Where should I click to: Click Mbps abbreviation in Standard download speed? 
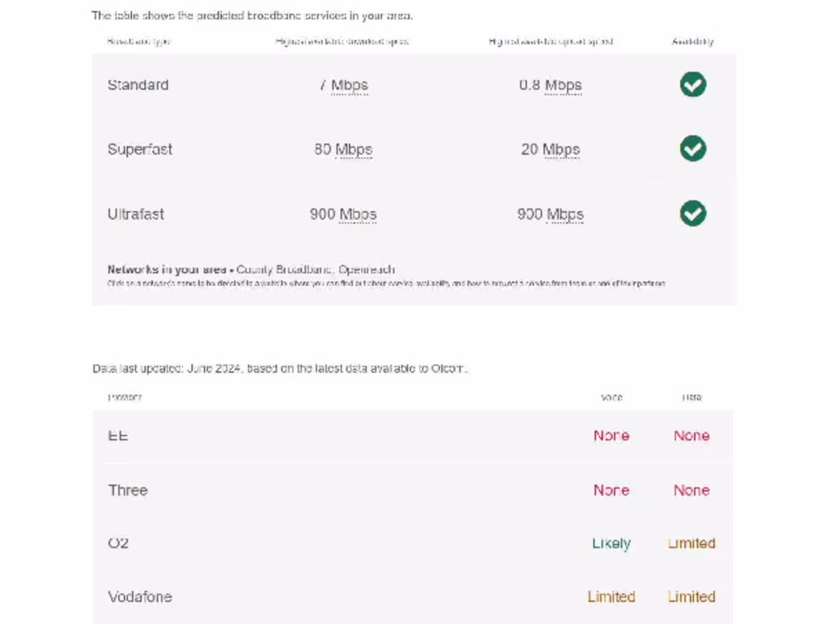[350, 85]
